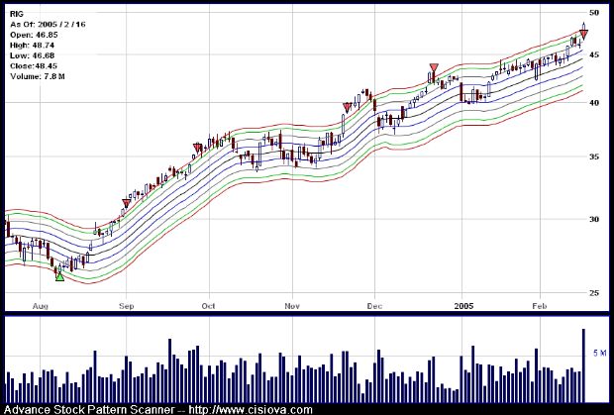Select the 35 price axis label
Viewport: 614px width, 415px height.
pyautogui.click(x=594, y=156)
